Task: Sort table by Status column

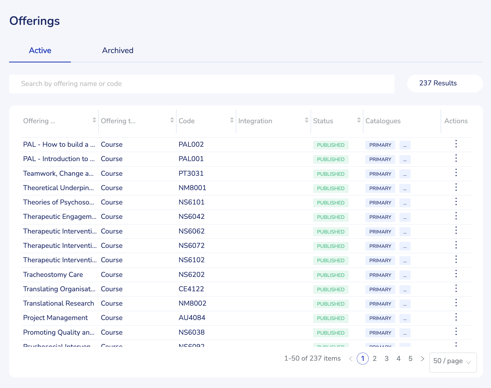Action: 359,120
